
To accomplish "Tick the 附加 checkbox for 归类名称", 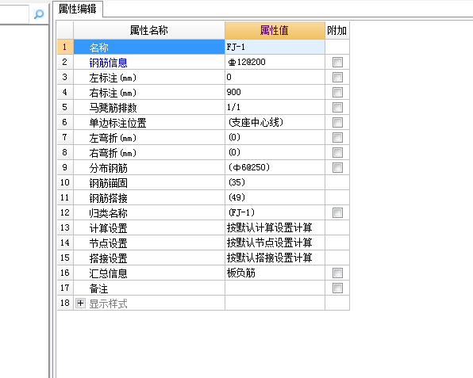I will click(337, 212).
